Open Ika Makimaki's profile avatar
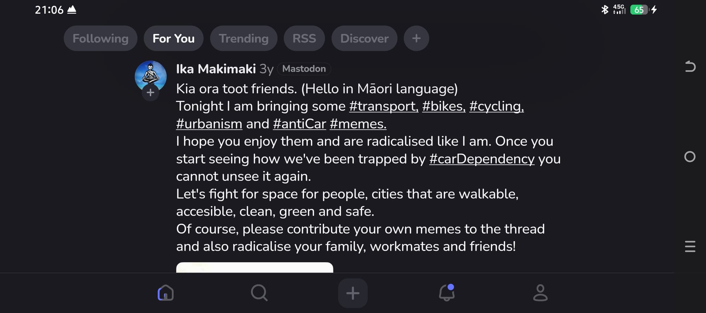706x313 pixels. (150, 75)
